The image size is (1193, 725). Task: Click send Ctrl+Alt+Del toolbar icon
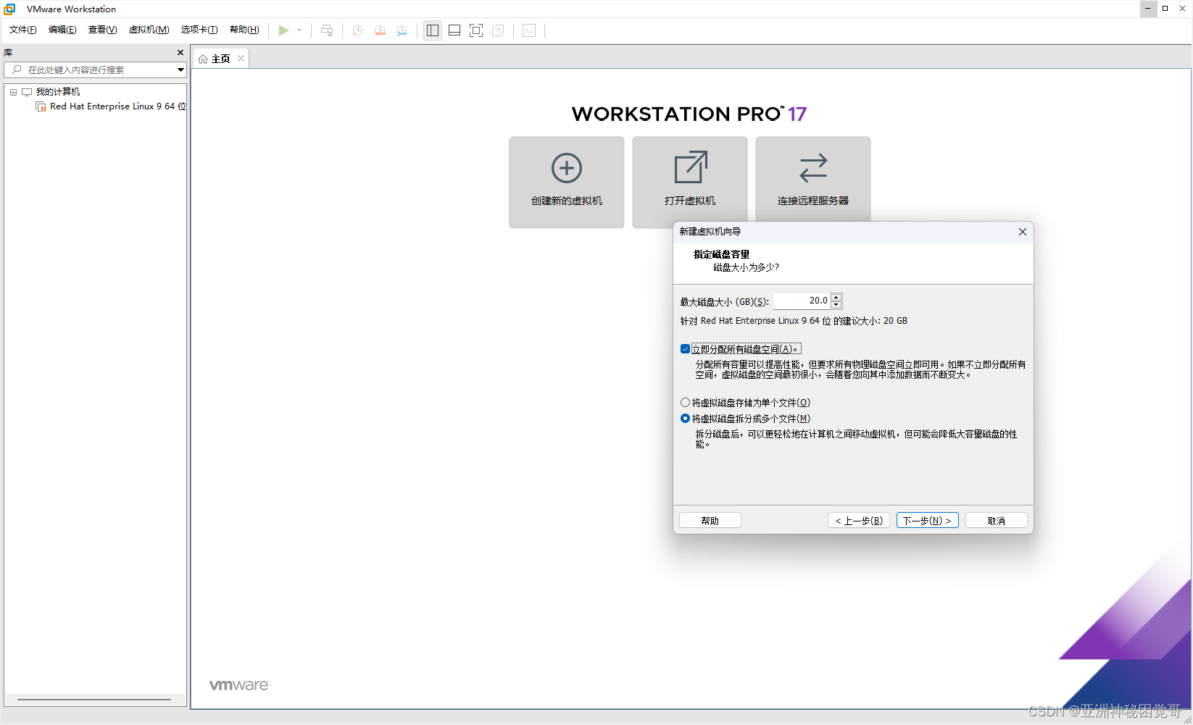coord(327,30)
